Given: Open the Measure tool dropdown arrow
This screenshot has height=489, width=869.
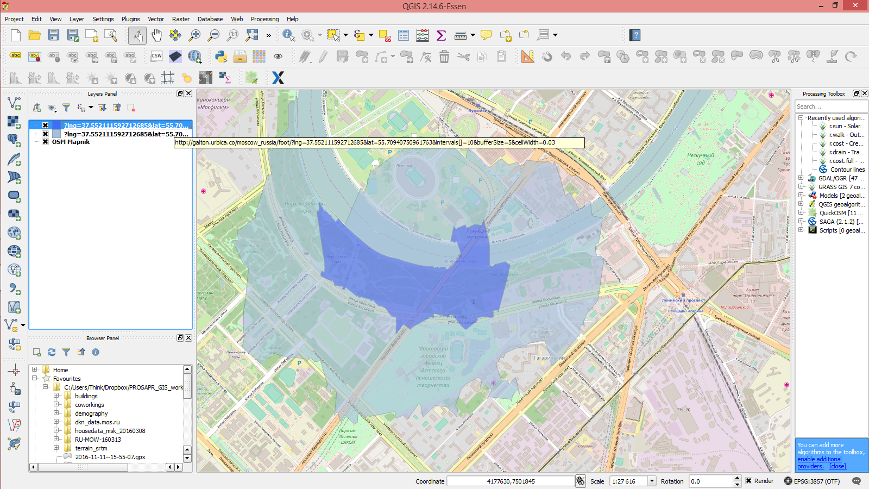Looking at the screenshot, I should [473, 35].
